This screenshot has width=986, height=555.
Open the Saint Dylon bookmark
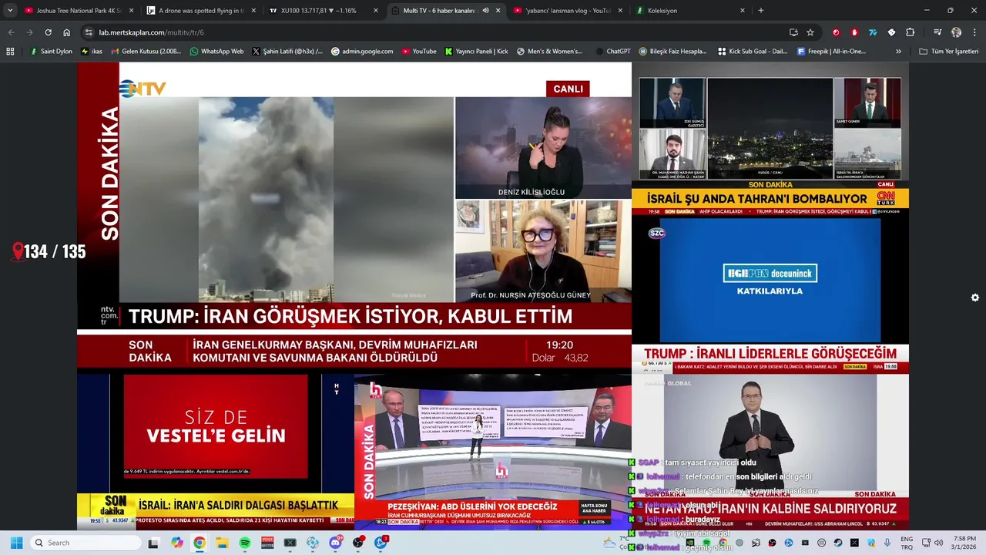(x=51, y=52)
